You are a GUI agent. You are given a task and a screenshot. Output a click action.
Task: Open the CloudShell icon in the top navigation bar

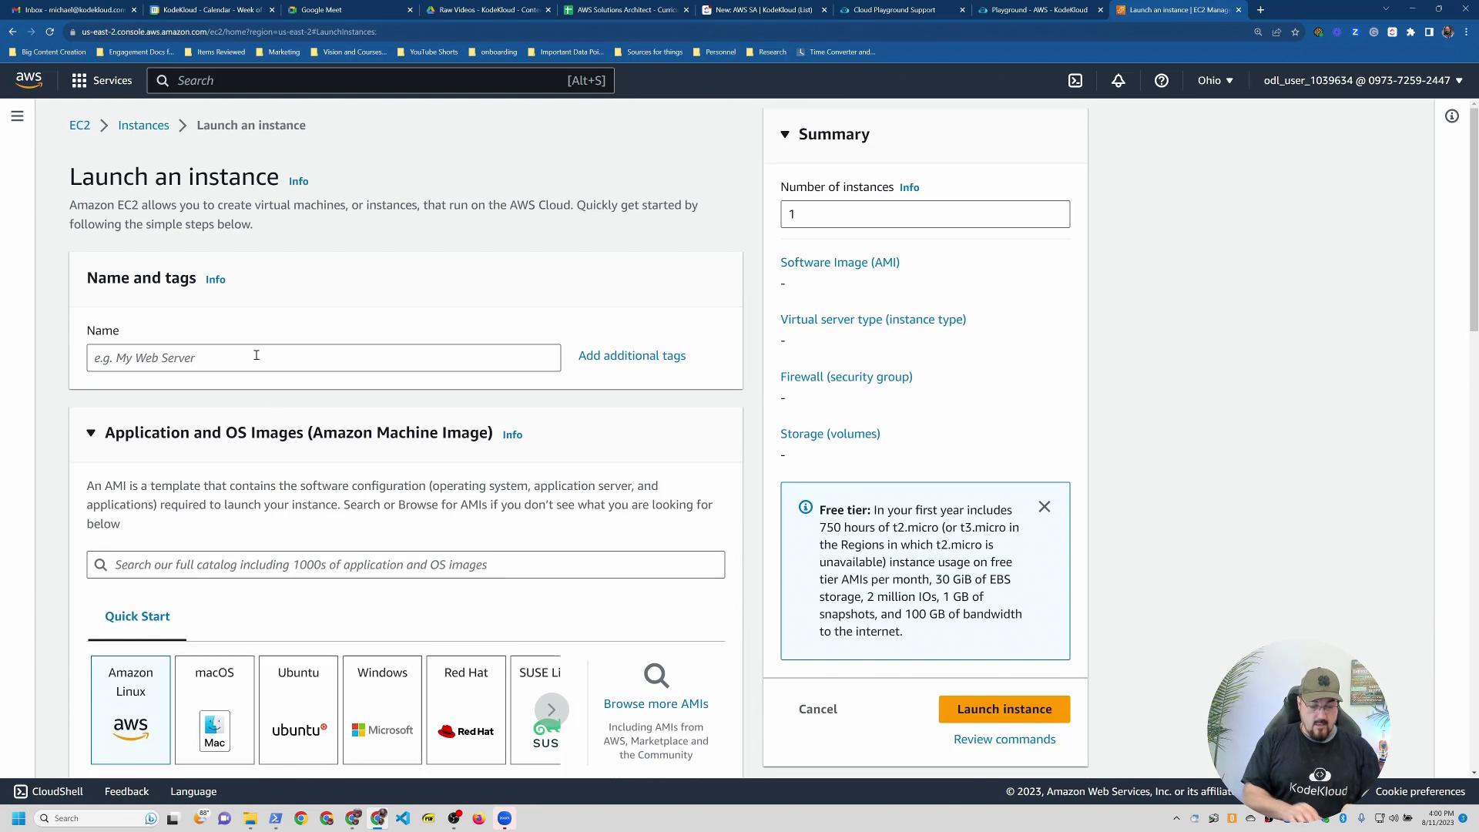point(1075,80)
